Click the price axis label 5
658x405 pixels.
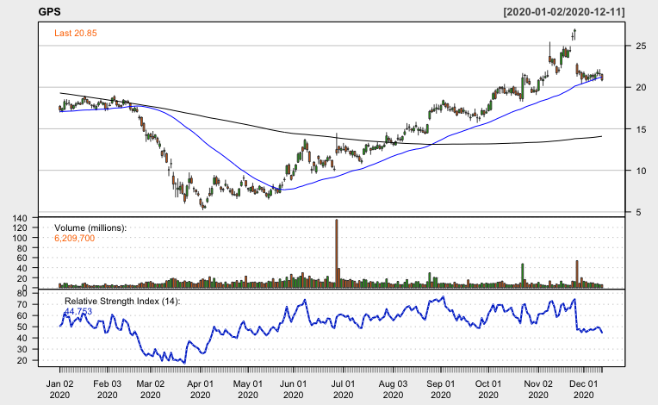point(638,212)
